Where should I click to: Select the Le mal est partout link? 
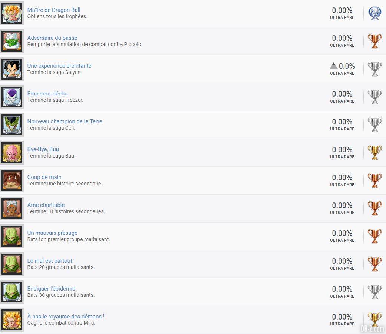(x=50, y=261)
